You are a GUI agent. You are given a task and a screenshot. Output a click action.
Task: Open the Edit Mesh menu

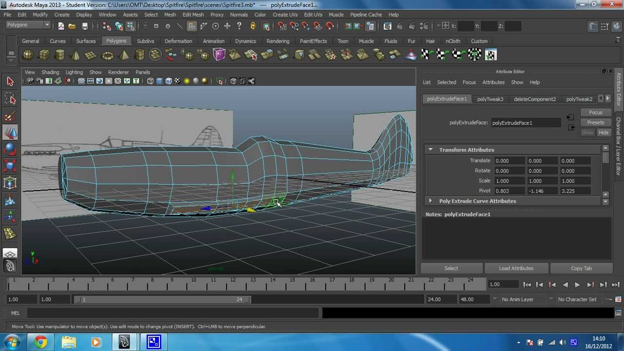[193, 15]
